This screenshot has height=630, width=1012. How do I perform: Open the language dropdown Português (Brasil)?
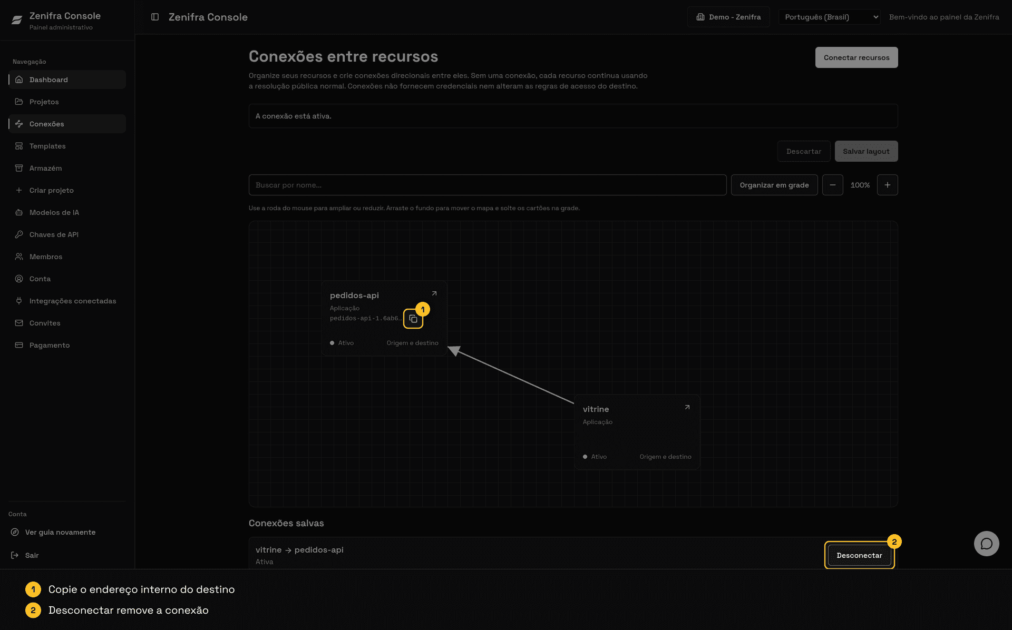click(830, 17)
